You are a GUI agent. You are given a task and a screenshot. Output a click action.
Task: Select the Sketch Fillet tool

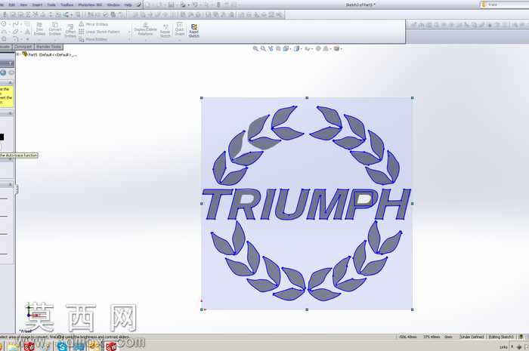pyautogui.click(x=16, y=39)
